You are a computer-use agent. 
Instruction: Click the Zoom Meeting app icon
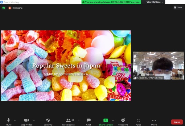(x=2, y=2)
